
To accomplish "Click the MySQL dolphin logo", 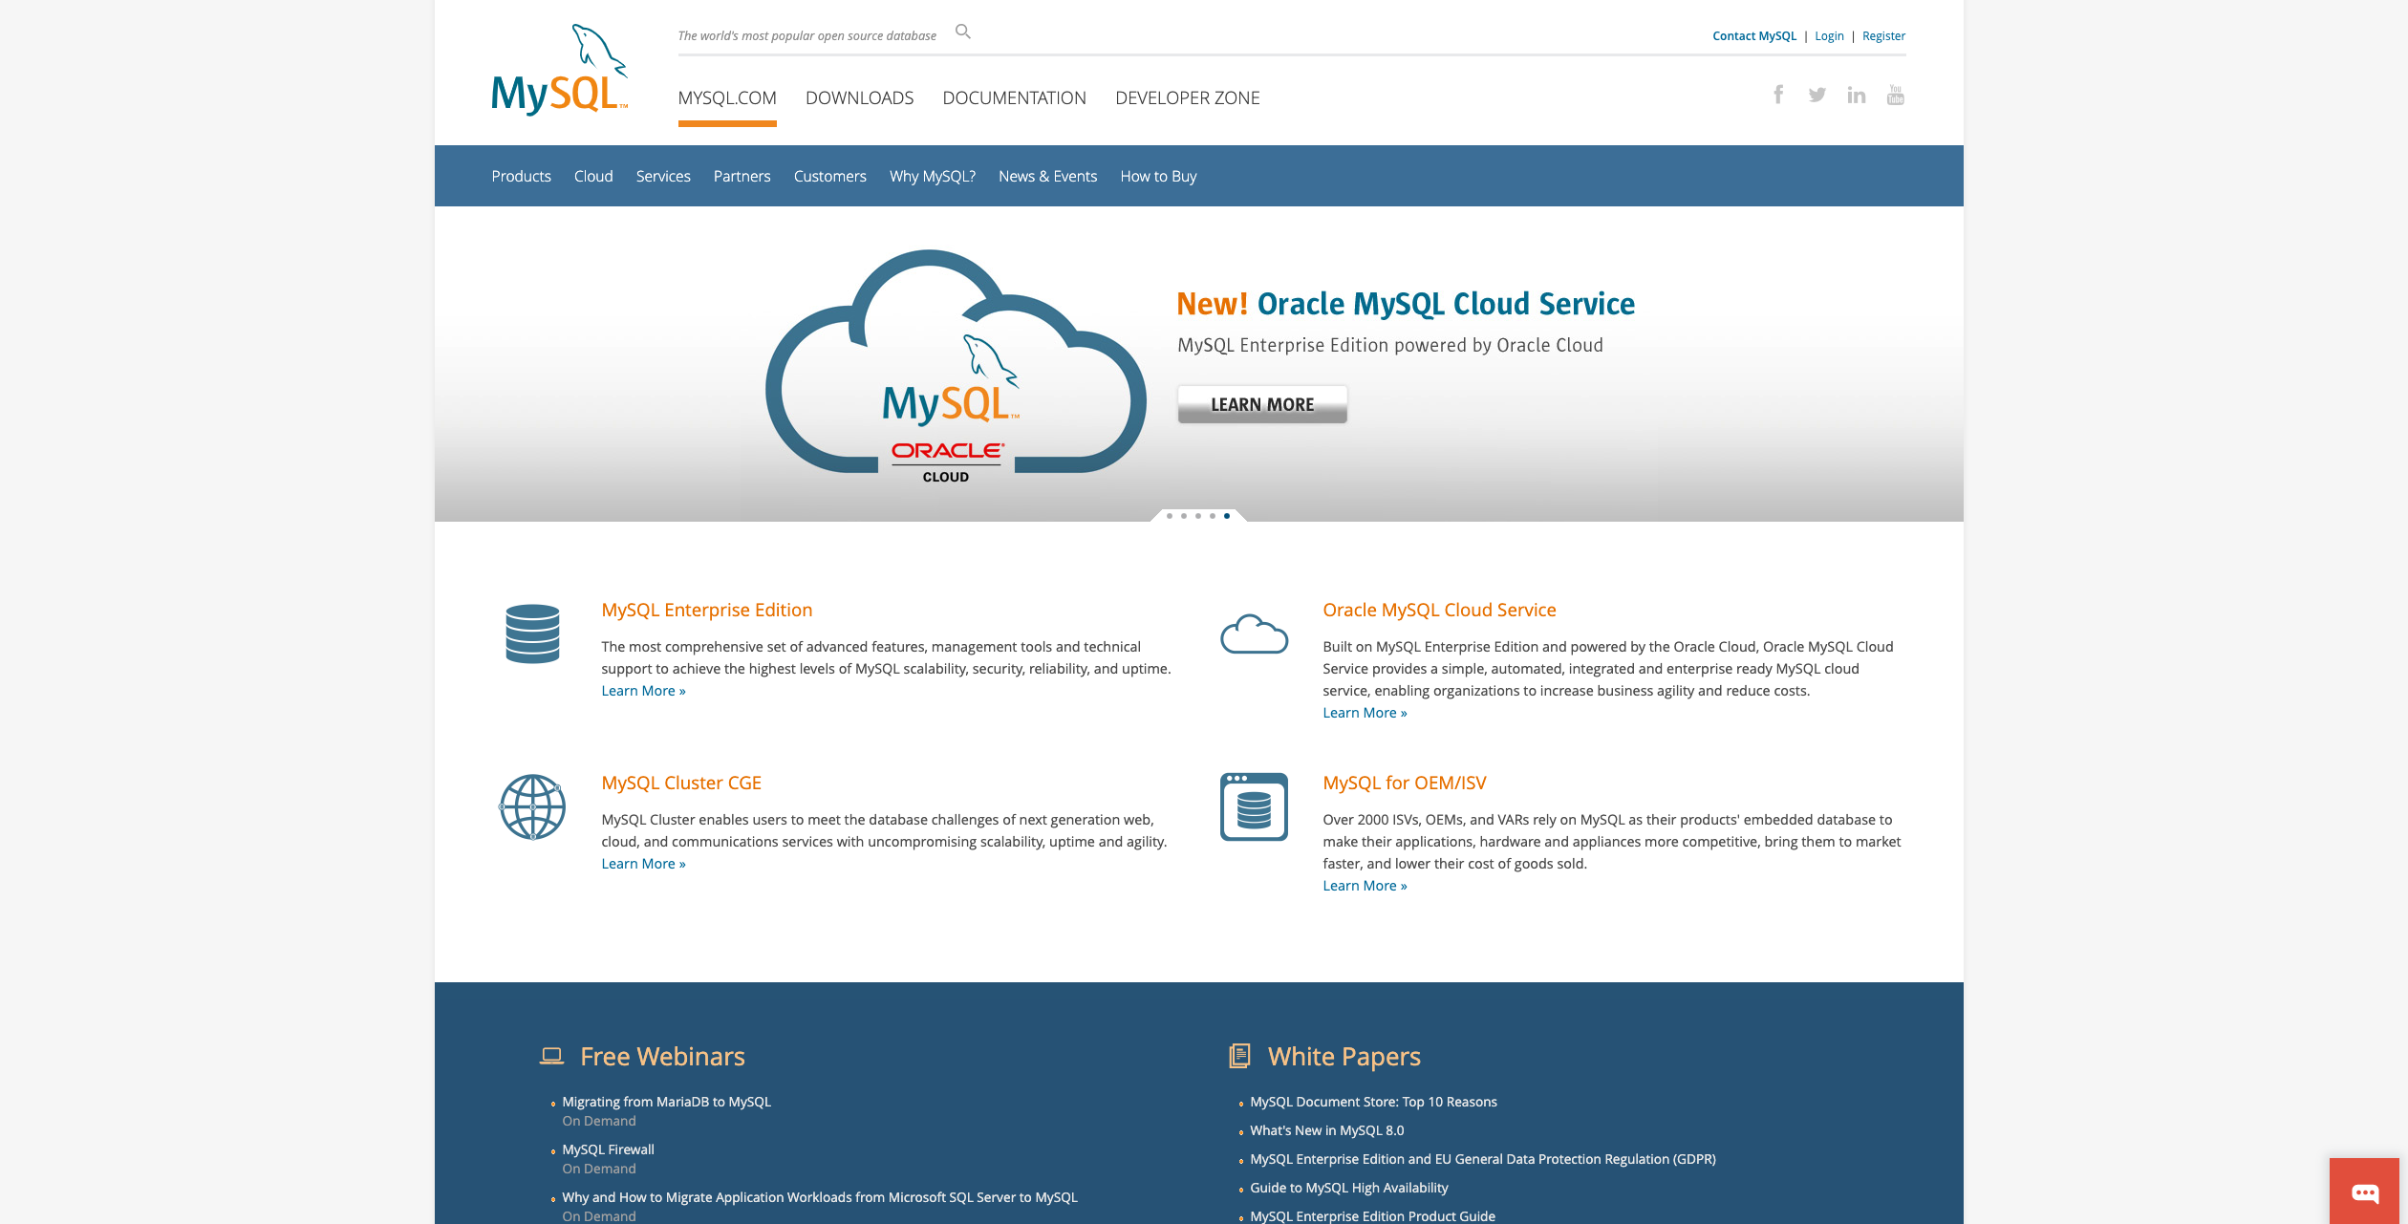I will point(558,67).
